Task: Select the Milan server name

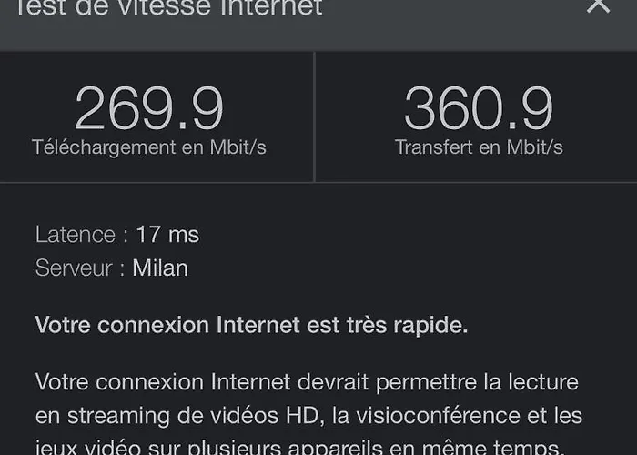Action: point(160,268)
